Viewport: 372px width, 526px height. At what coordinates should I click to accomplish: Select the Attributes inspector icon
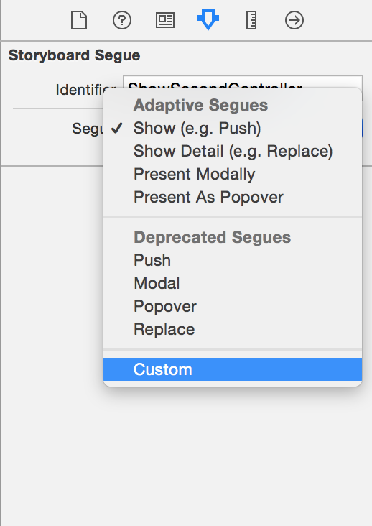tap(208, 20)
